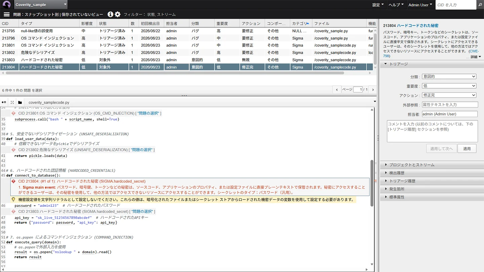484x272 pixels.
Task: Click the red diamond icon of CID 213804 event
Action: pos(13,181)
